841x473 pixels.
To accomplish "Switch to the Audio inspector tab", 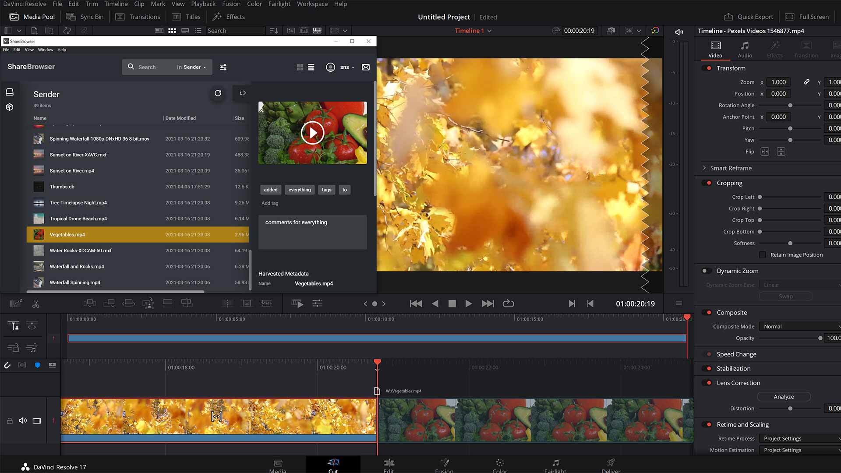I will [x=745, y=49].
